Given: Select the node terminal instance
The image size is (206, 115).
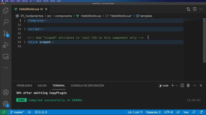Looking at the screenshot, I should click(163, 86).
